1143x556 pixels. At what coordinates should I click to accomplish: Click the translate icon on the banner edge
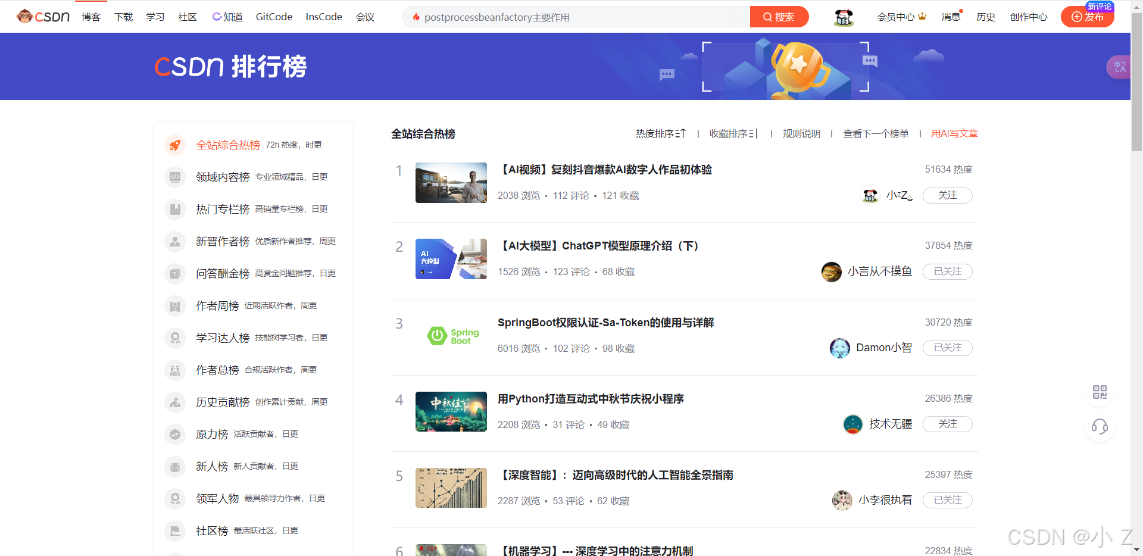click(1119, 67)
